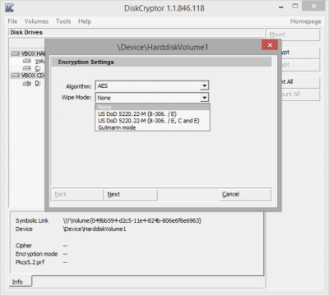Open the Volumes menu
The image size is (329, 296).
pos(36,21)
